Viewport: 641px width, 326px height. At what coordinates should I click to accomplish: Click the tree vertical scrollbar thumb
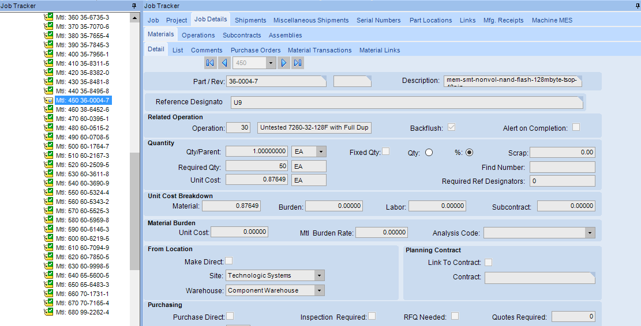tap(135, 211)
